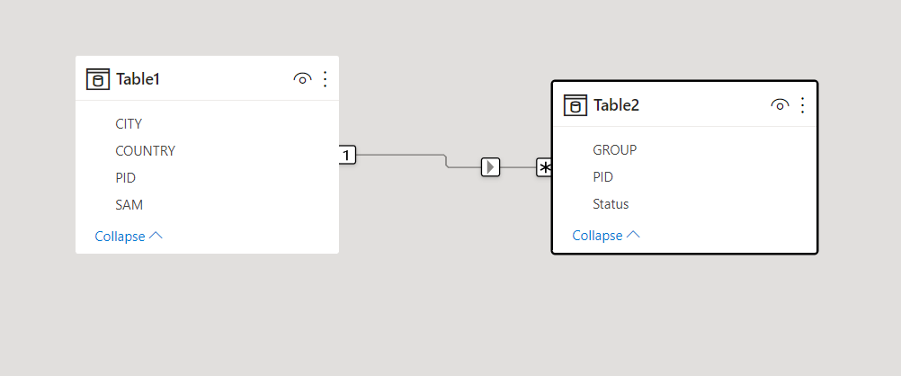The width and height of the screenshot is (901, 376).
Task: Toggle visibility eye on Table1
Action: click(x=302, y=79)
